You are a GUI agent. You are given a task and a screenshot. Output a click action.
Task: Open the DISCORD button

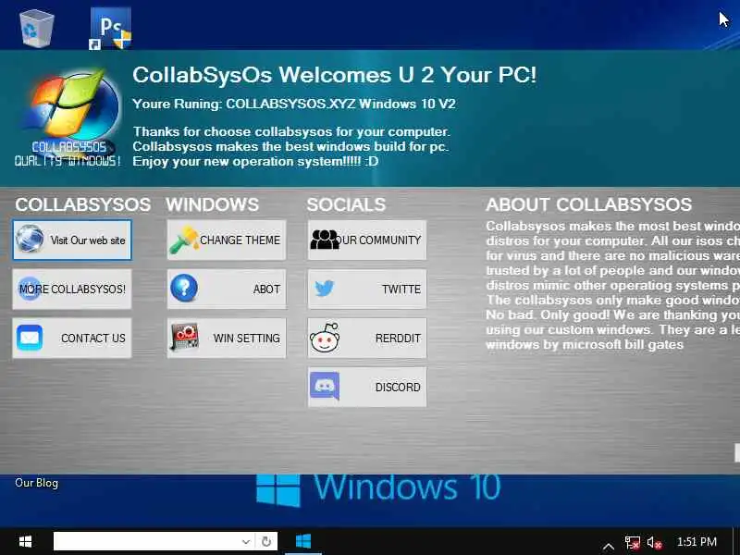[x=366, y=387]
